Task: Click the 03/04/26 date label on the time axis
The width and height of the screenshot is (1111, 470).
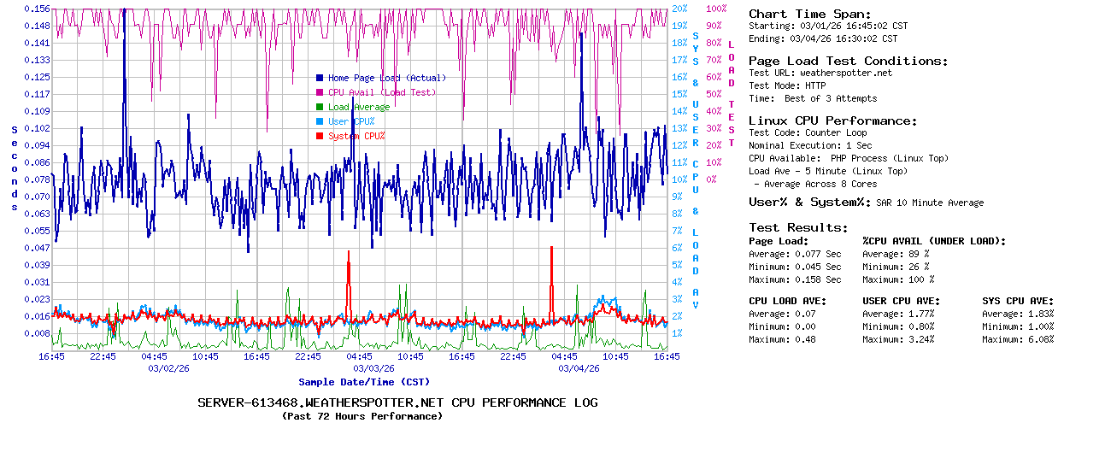Action: [x=579, y=369]
